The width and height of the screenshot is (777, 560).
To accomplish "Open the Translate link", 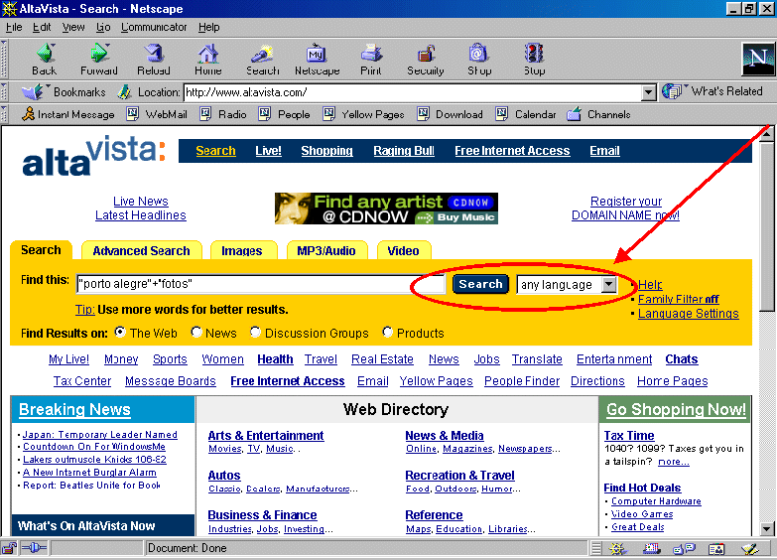I will pyautogui.click(x=537, y=359).
